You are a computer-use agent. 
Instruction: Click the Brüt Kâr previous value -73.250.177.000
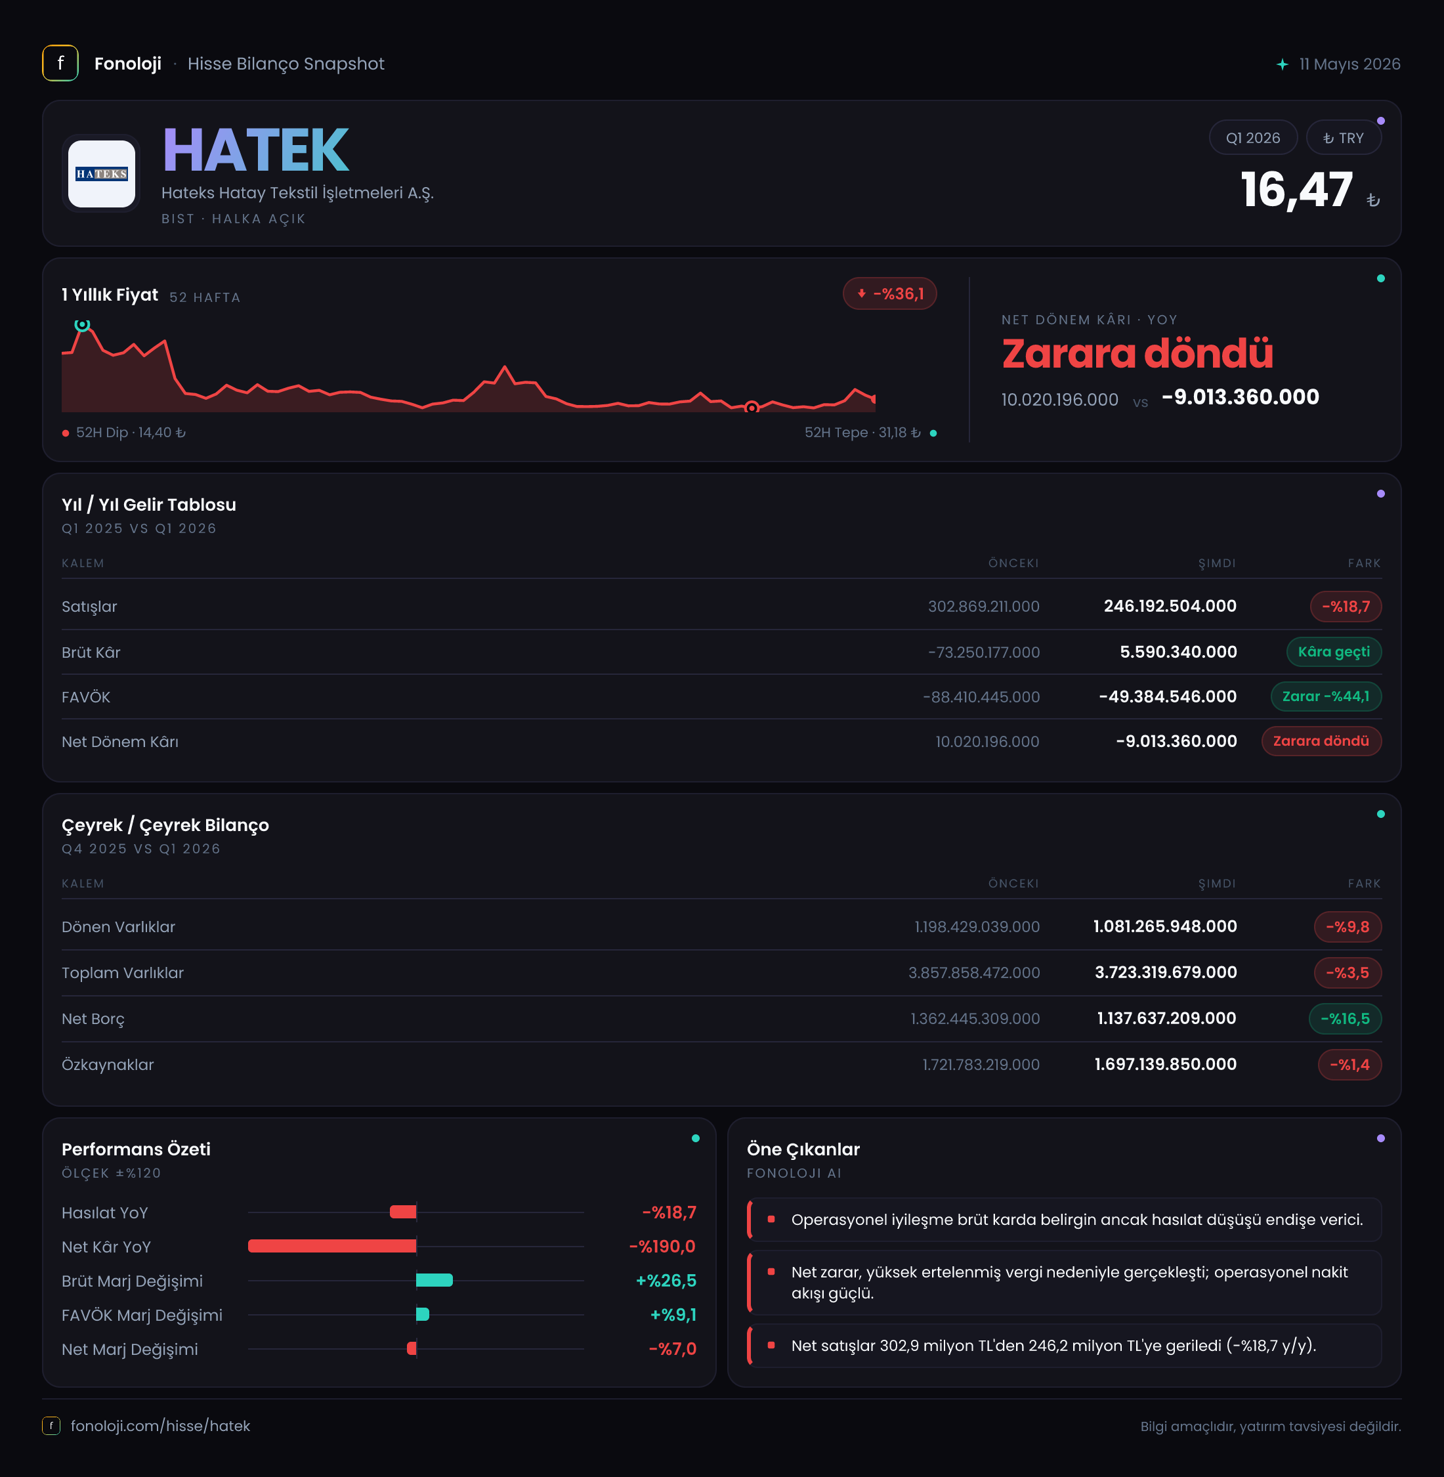(984, 653)
